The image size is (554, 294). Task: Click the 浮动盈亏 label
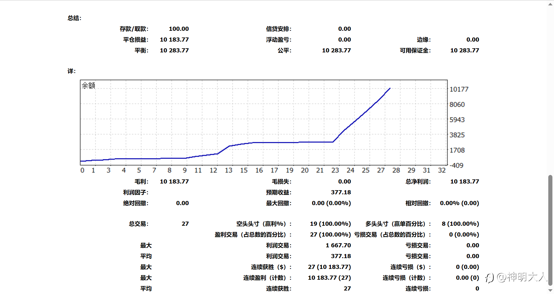[279, 40]
